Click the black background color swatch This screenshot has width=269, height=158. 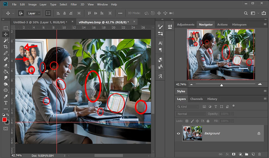coord(8,122)
